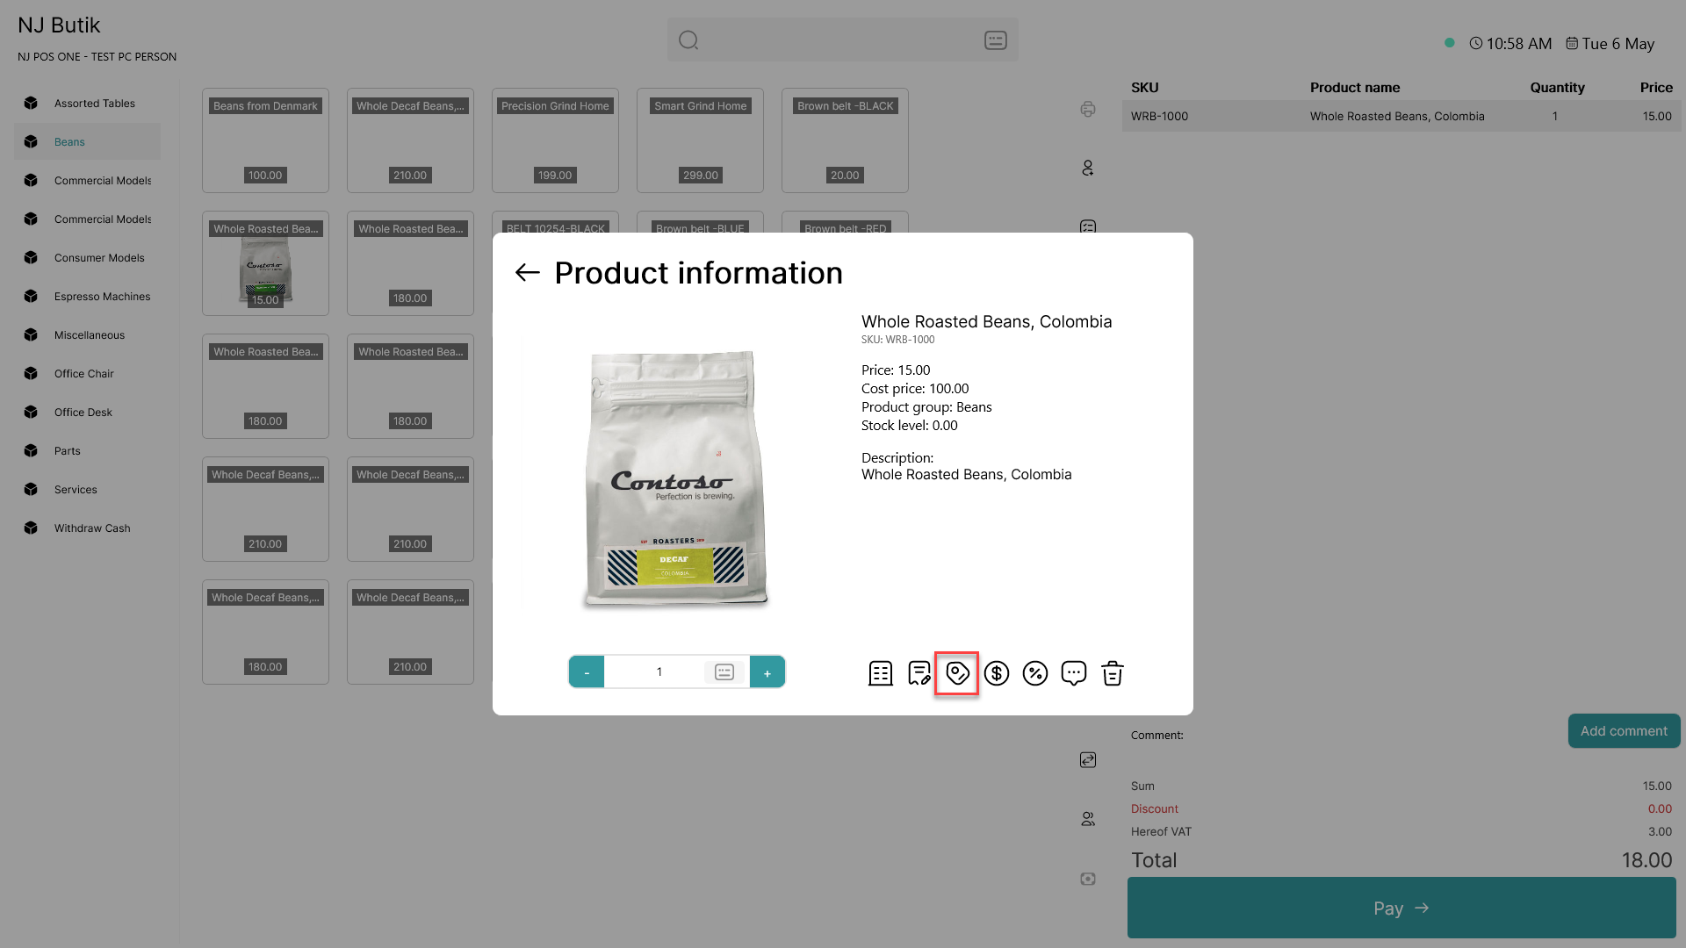Open Office Desk category
The image size is (1686, 948).
click(x=88, y=412)
